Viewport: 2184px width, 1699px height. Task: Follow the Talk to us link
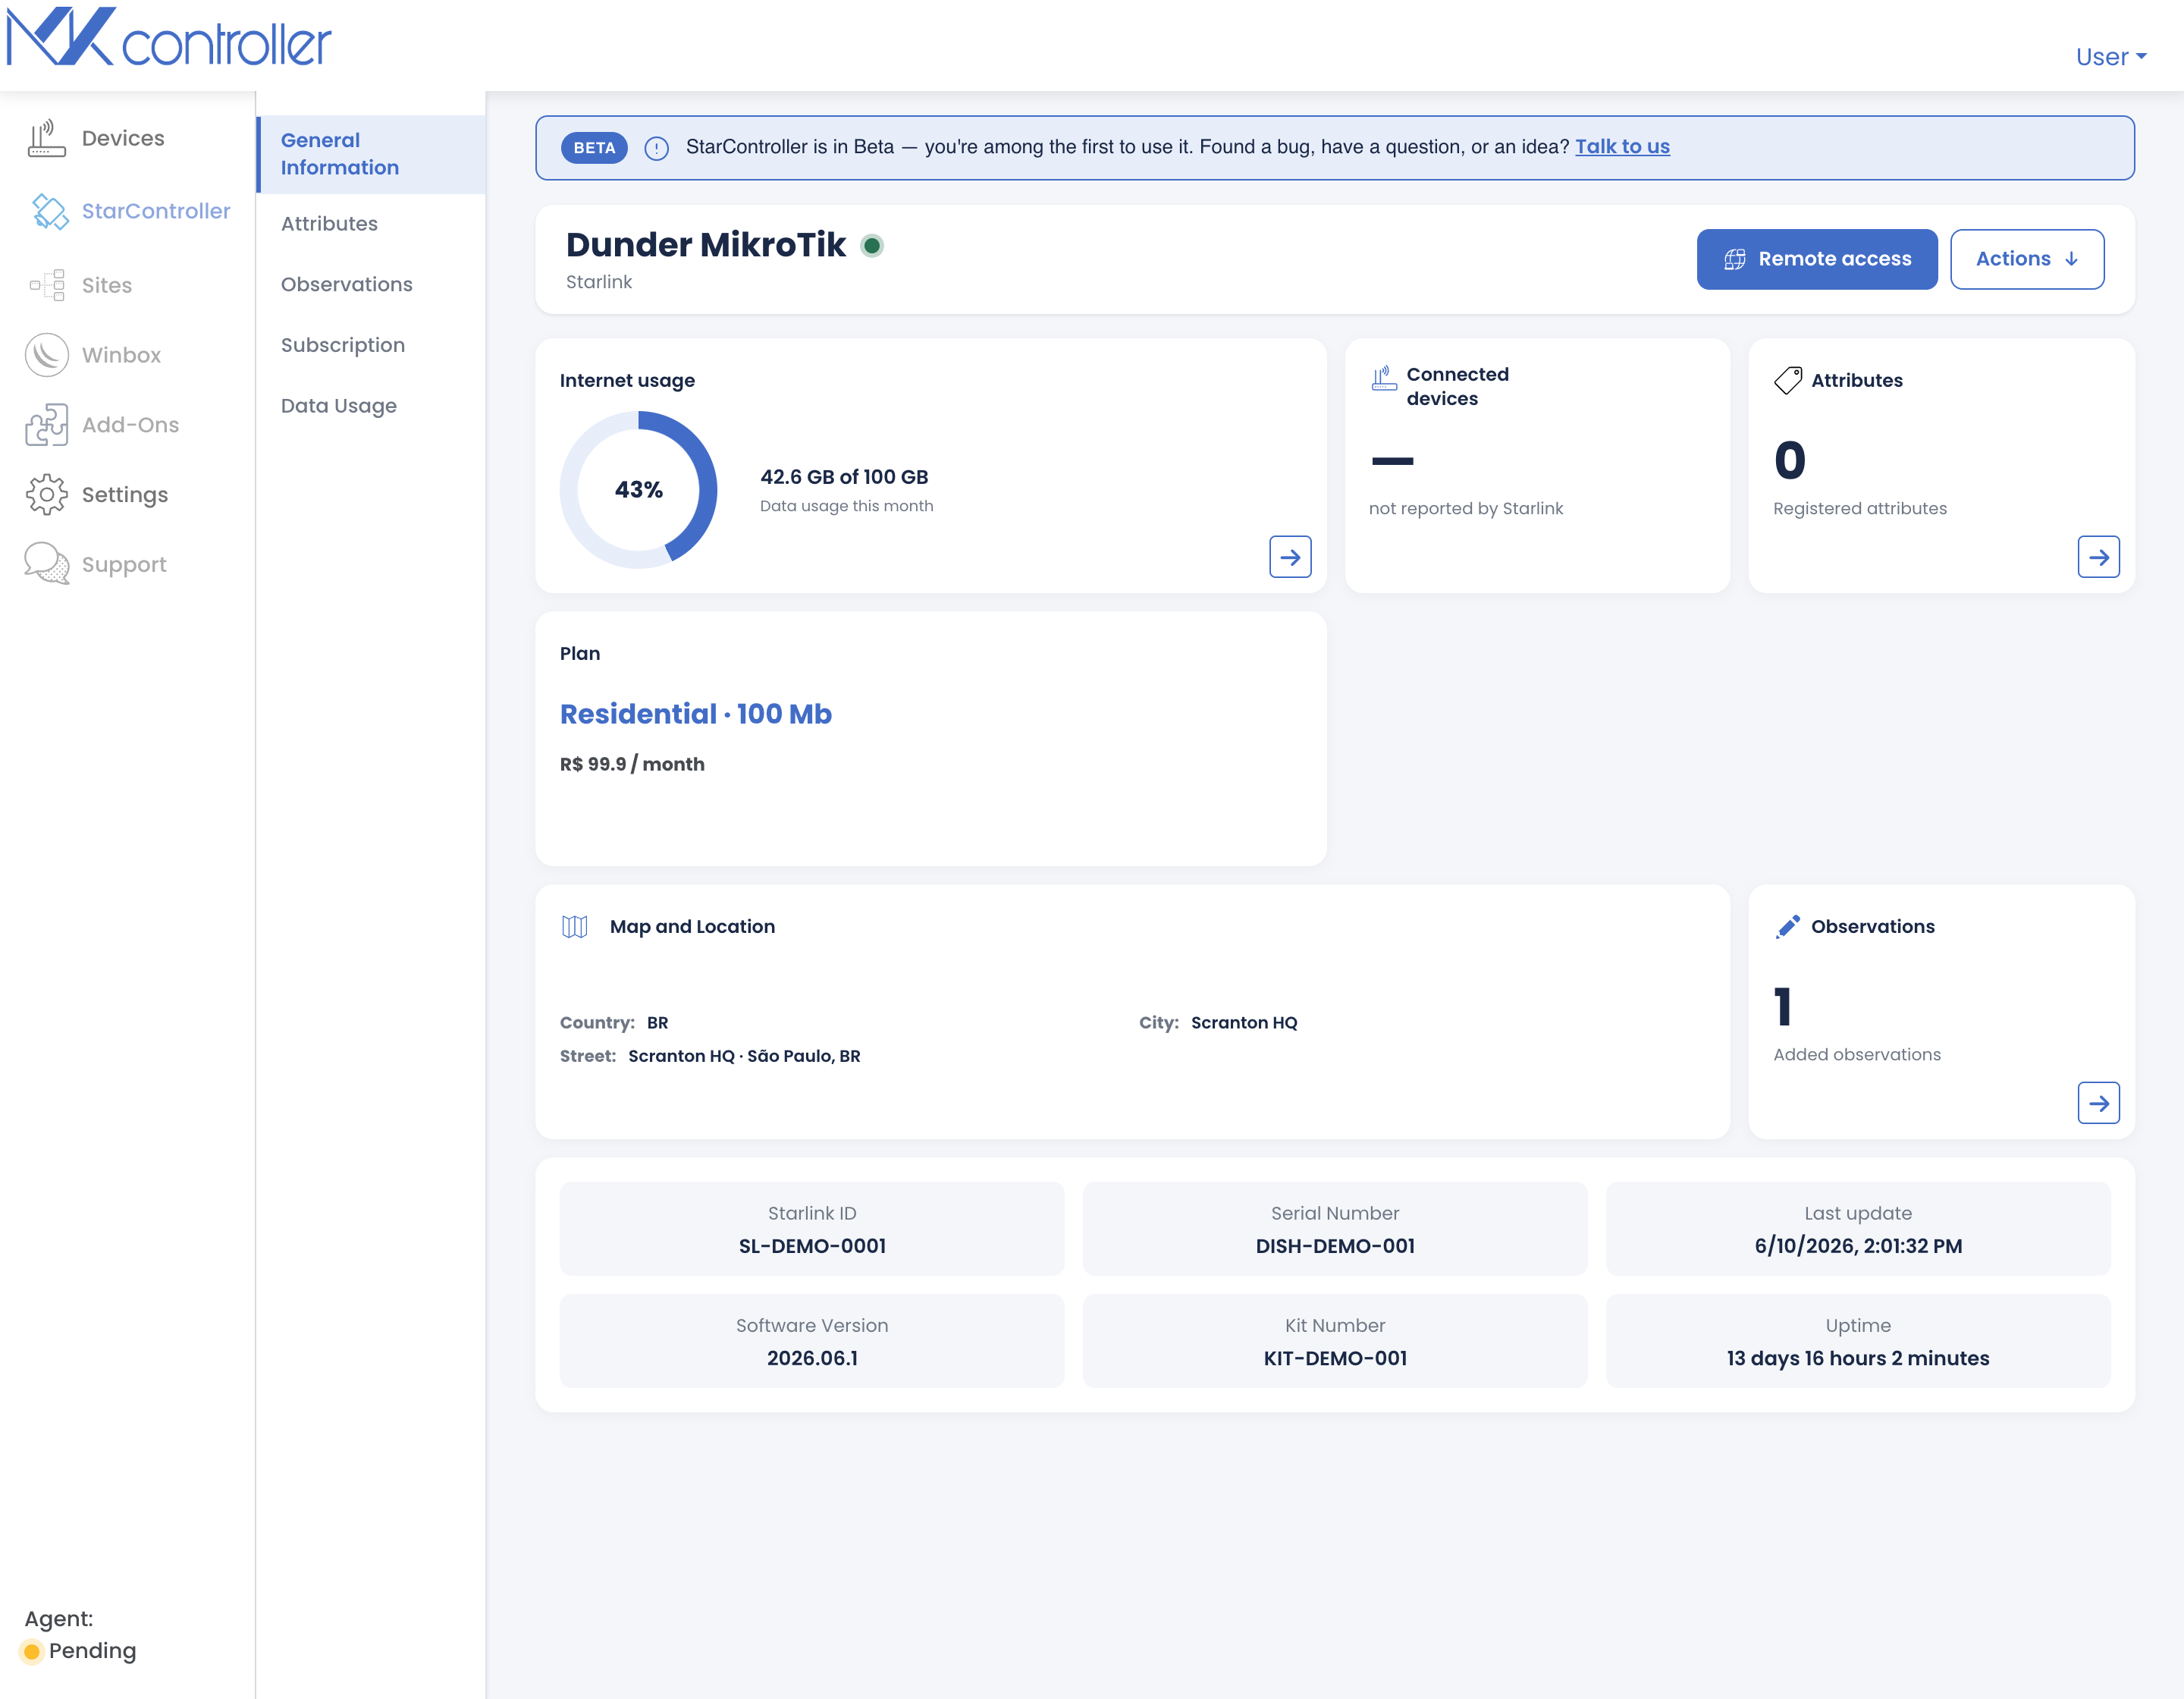[1622, 146]
